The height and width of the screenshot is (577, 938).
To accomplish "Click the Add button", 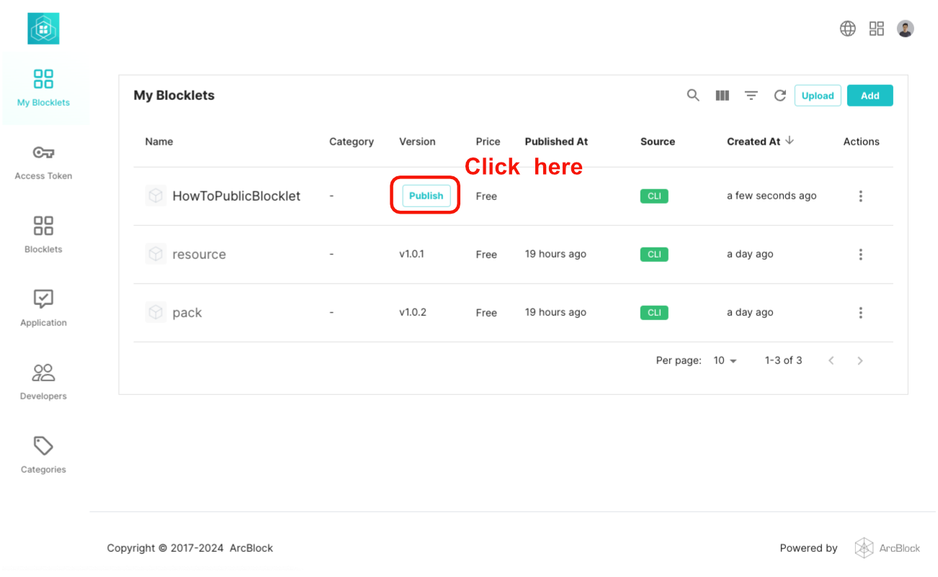I will pos(870,96).
